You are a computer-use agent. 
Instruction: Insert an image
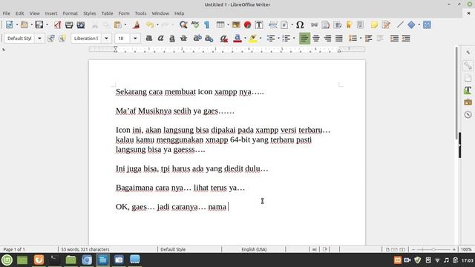point(236,24)
